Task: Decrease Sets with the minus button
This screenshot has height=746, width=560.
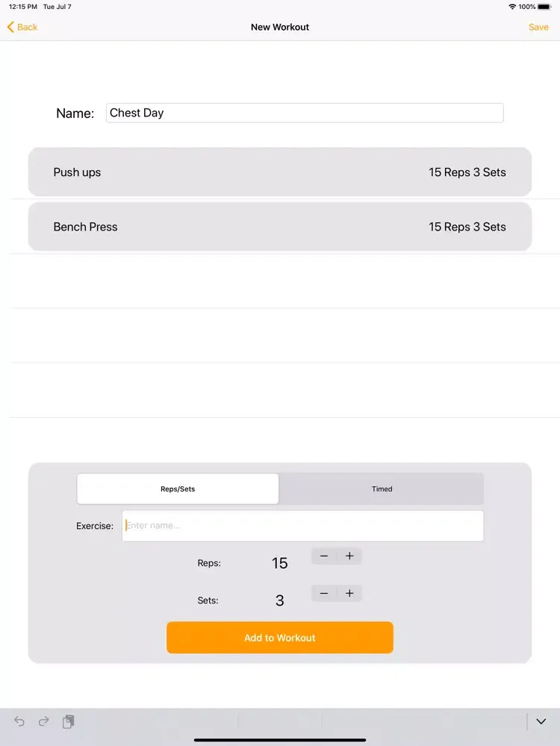Action: pyautogui.click(x=324, y=593)
